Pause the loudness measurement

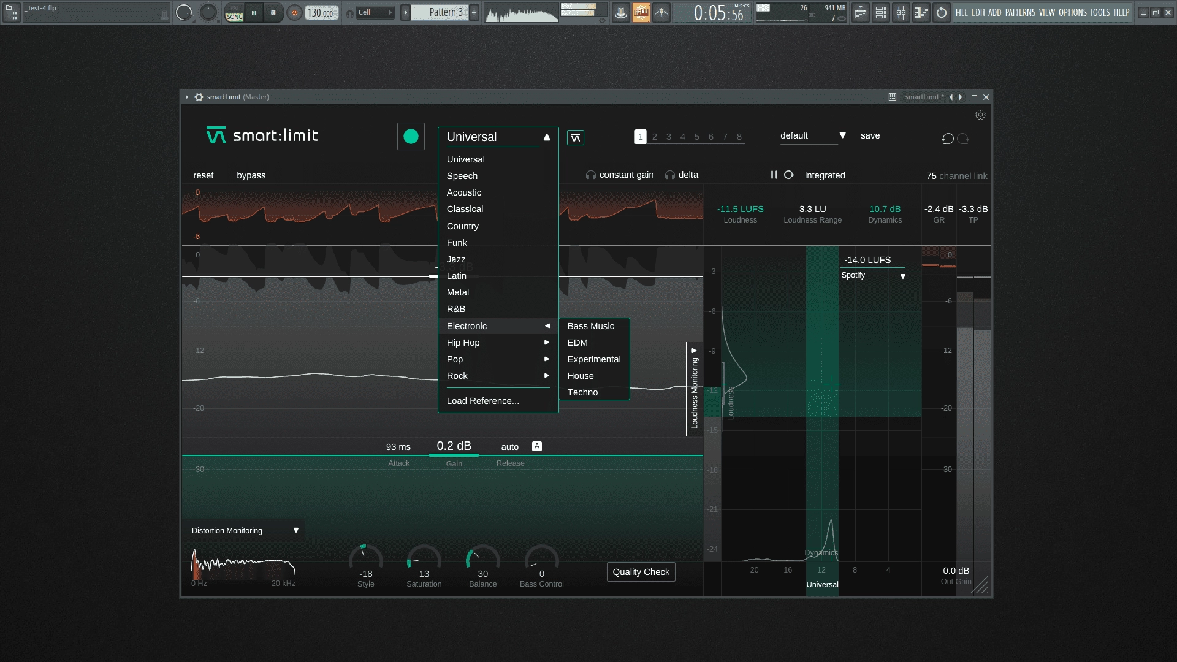point(774,175)
